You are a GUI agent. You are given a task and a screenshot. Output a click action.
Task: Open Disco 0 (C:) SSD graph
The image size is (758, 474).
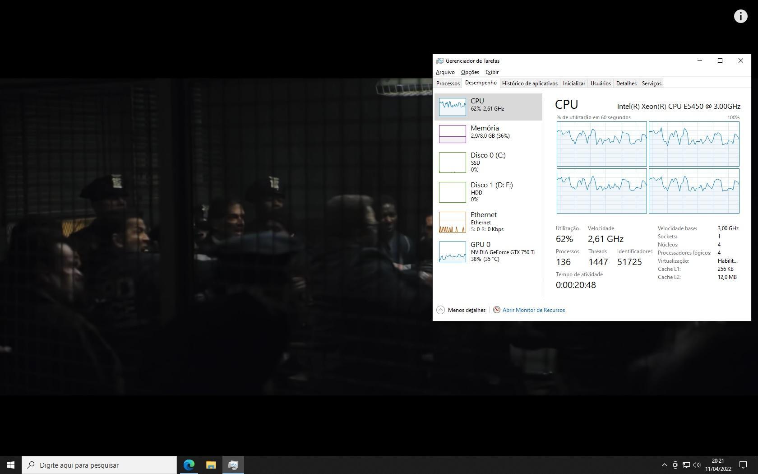click(453, 163)
